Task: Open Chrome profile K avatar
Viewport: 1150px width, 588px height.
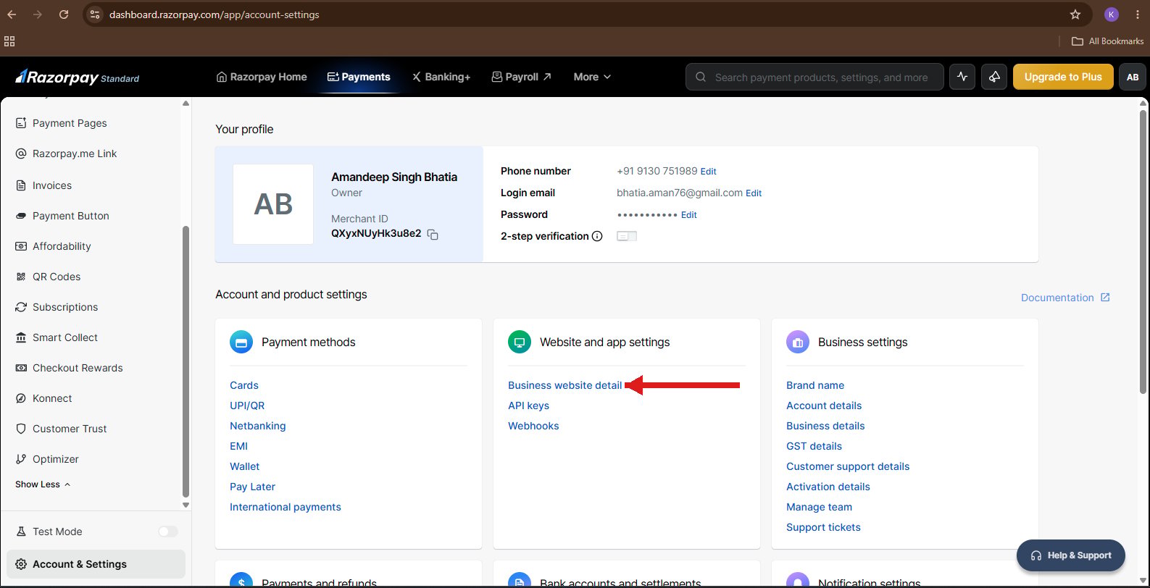Action: pyautogui.click(x=1112, y=14)
